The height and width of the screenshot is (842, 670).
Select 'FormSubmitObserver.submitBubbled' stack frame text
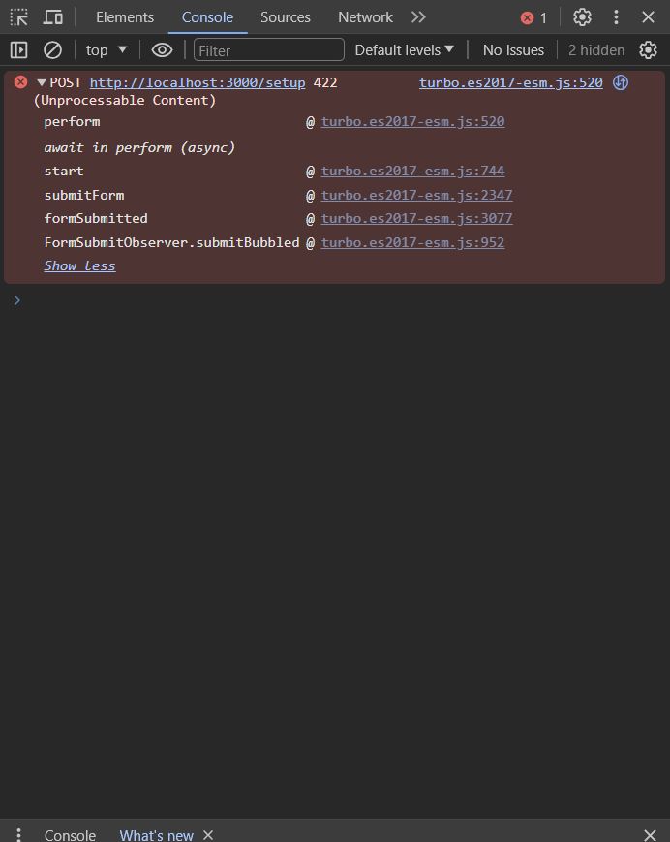coord(171,242)
